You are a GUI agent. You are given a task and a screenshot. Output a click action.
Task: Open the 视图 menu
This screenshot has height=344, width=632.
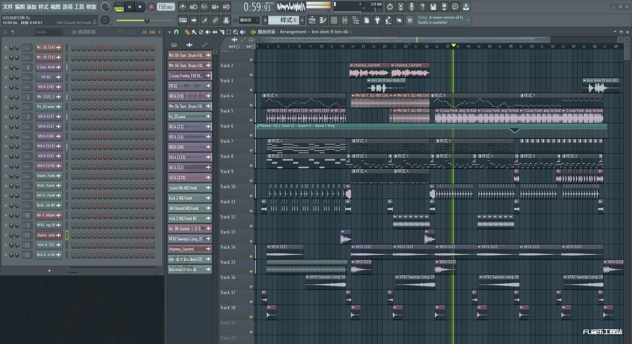(55, 7)
